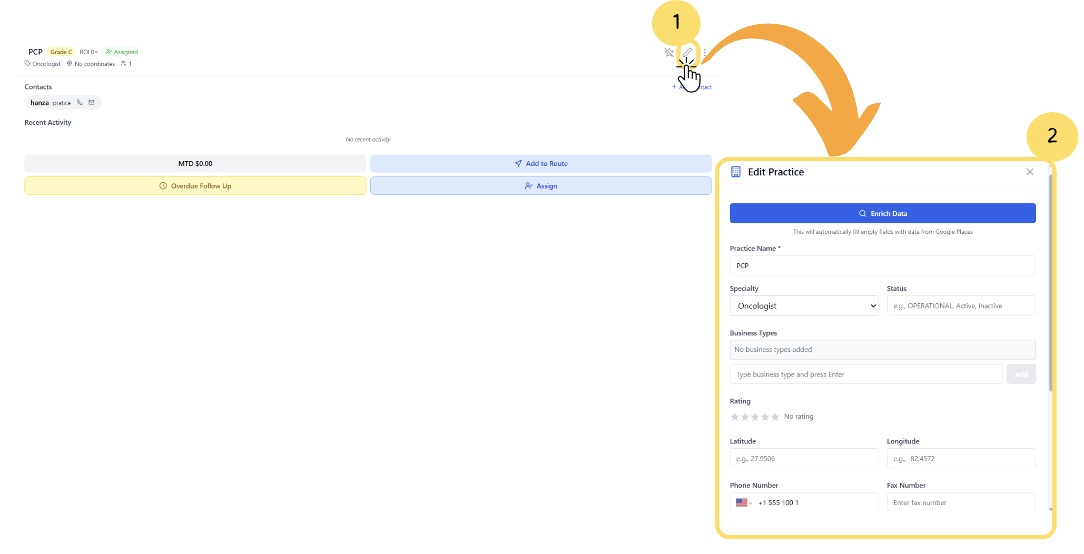The height and width of the screenshot is (554, 1084).
Task: Click the Overdue Follow Up button
Action: coord(195,186)
